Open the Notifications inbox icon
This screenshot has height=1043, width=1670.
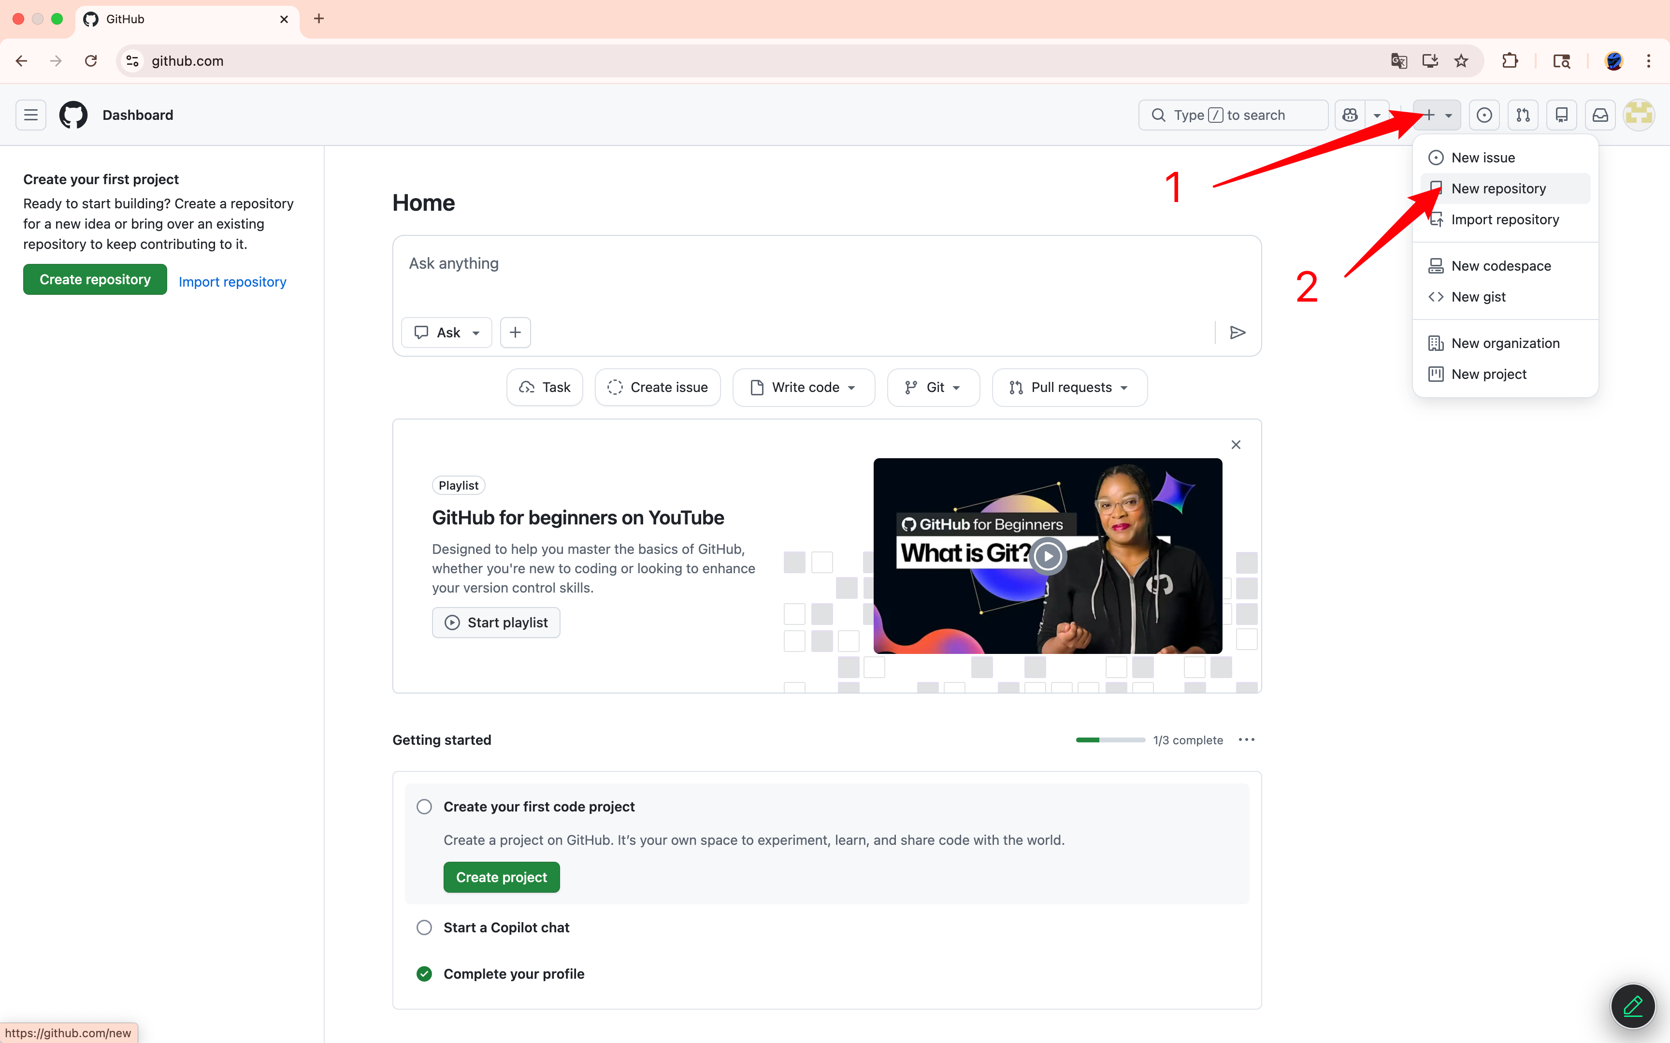click(1600, 115)
